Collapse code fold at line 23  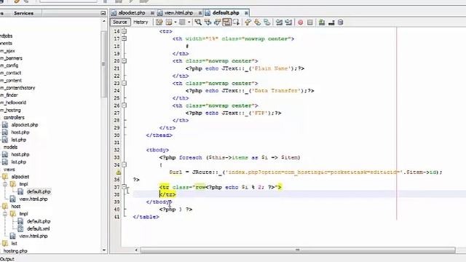click(125, 83)
